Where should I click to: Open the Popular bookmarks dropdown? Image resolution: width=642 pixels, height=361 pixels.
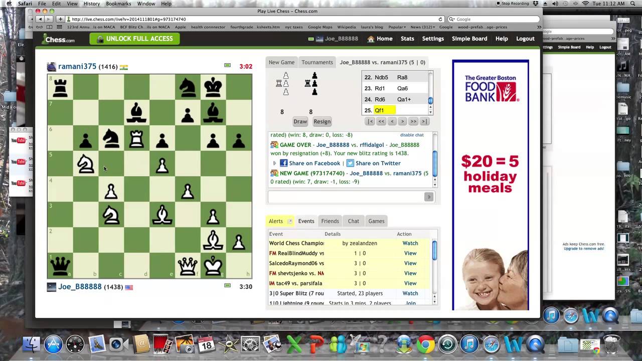(x=397, y=27)
